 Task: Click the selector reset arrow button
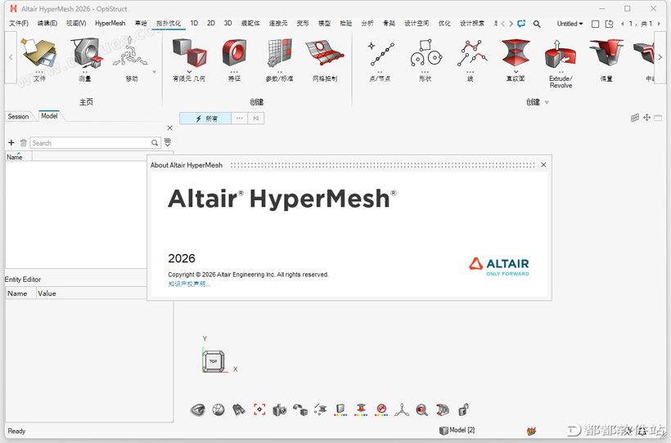tap(256, 119)
